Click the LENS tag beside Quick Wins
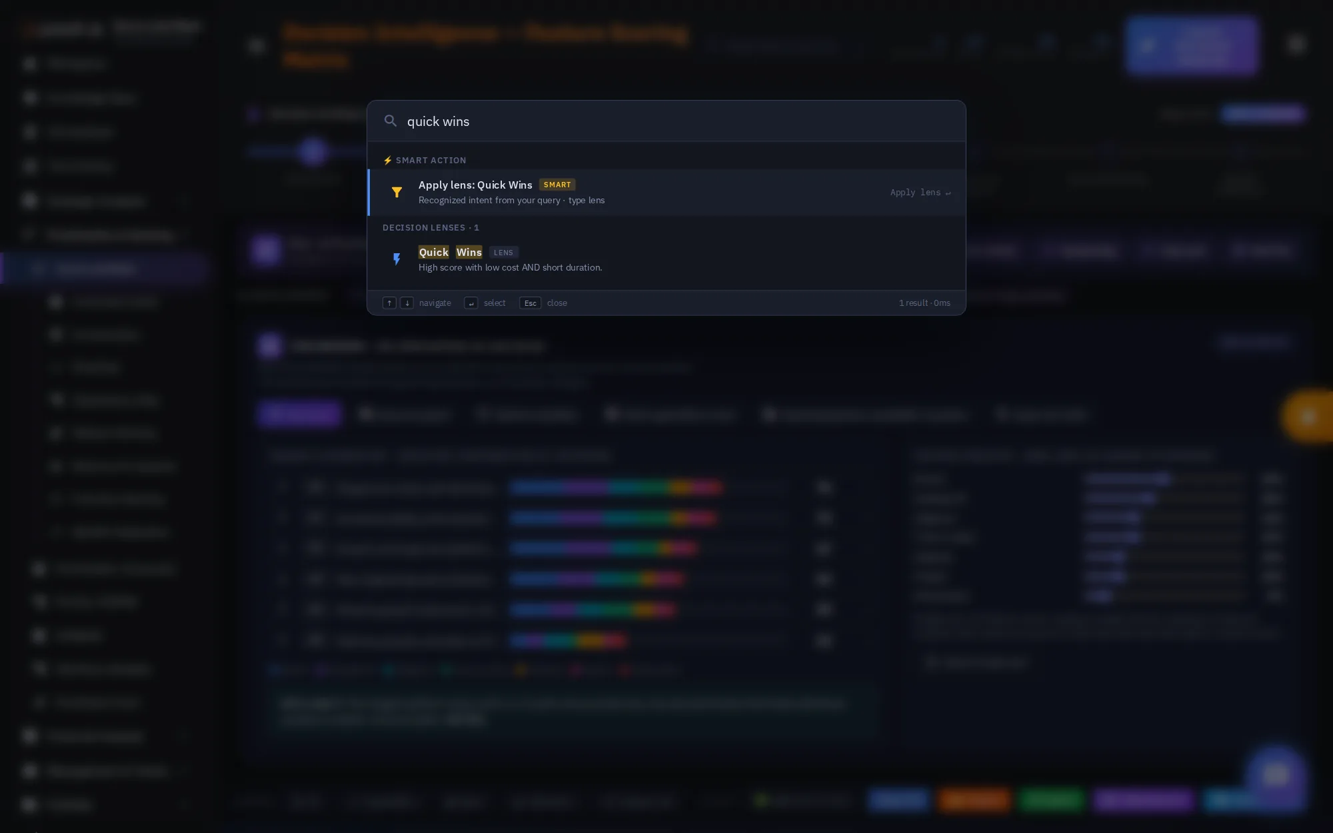 [503, 253]
